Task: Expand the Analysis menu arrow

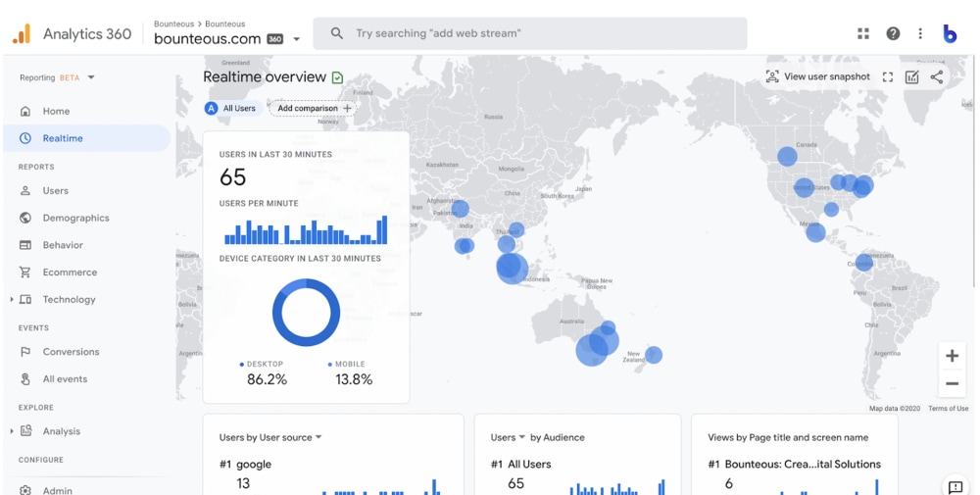Action: (x=11, y=430)
